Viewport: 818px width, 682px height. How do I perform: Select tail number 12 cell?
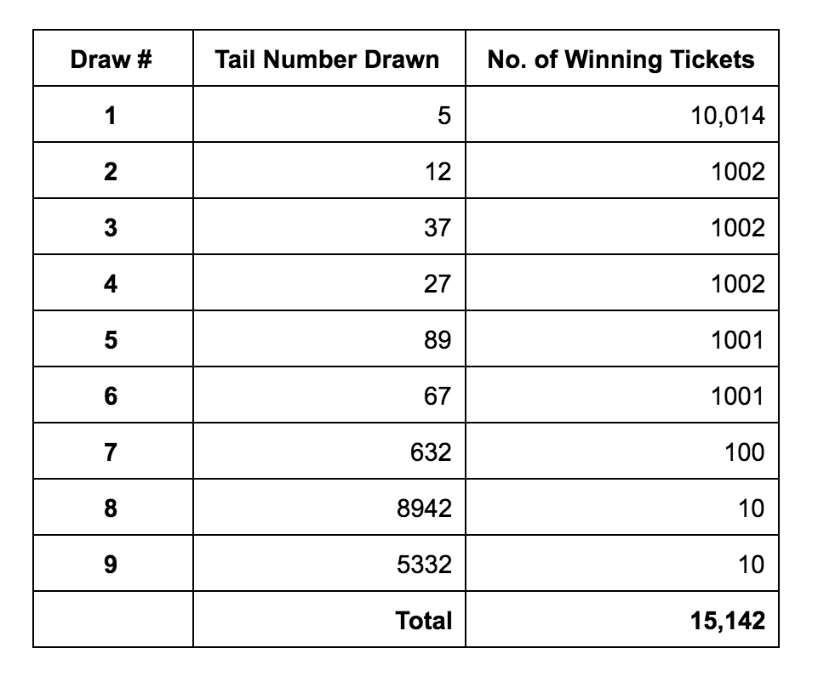[x=437, y=172]
